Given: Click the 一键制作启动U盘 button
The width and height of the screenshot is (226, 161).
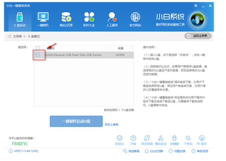Looking at the screenshot, I should click(76, 121).
